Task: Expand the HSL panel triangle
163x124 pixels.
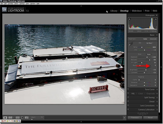Action: 157,94
